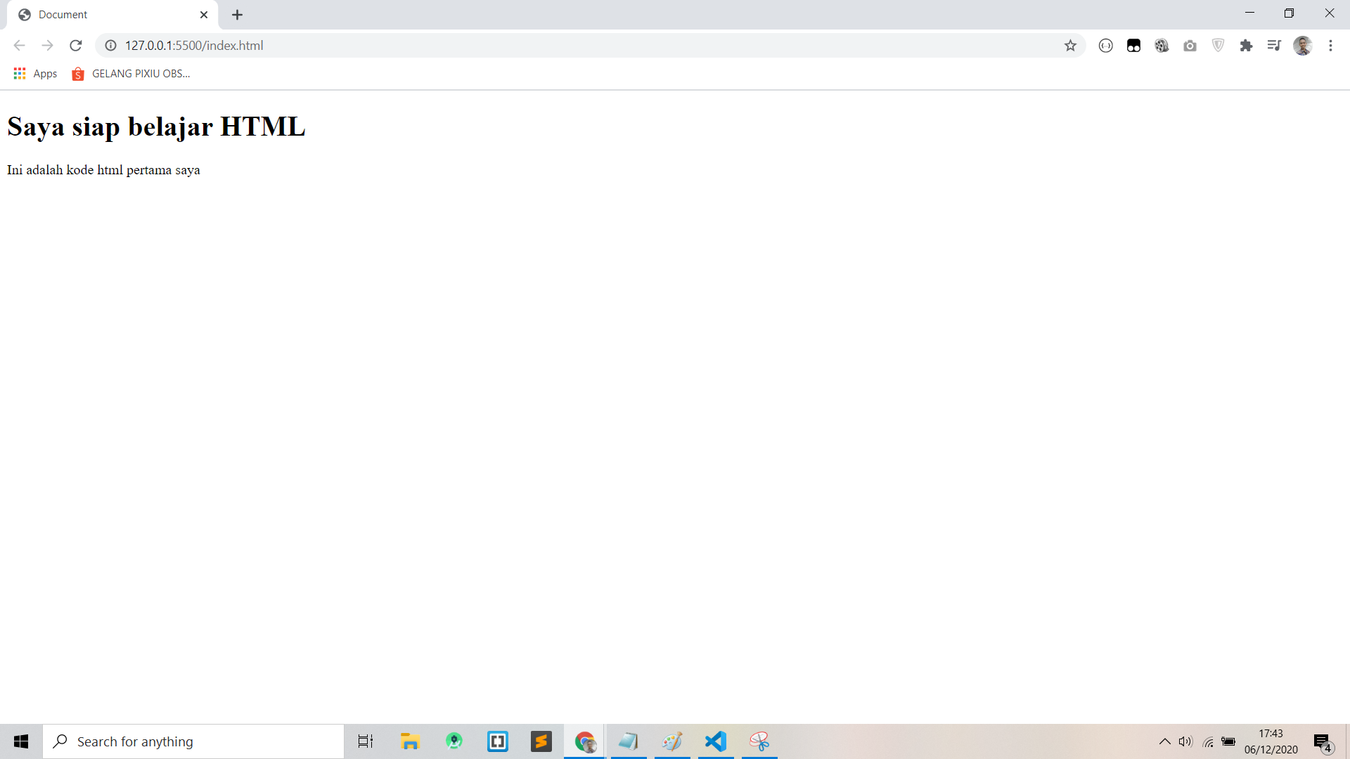The height and width of the screenshot is (759, 1350).
Task: Open the Snipping Tool app
Action: 760,741
